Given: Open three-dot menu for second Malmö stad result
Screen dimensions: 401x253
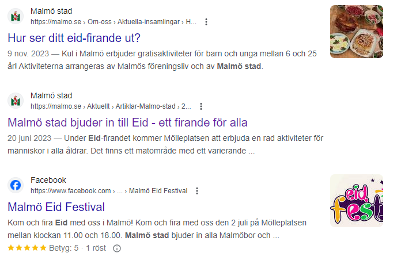Looking at the screenshot, I should (201, 106).
